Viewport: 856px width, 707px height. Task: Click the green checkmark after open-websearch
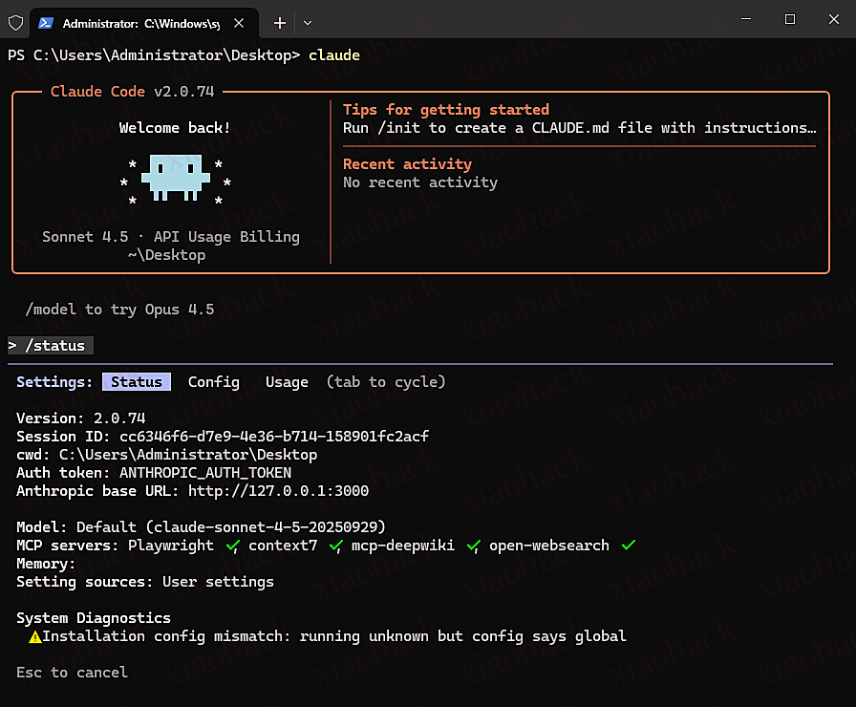628,546
